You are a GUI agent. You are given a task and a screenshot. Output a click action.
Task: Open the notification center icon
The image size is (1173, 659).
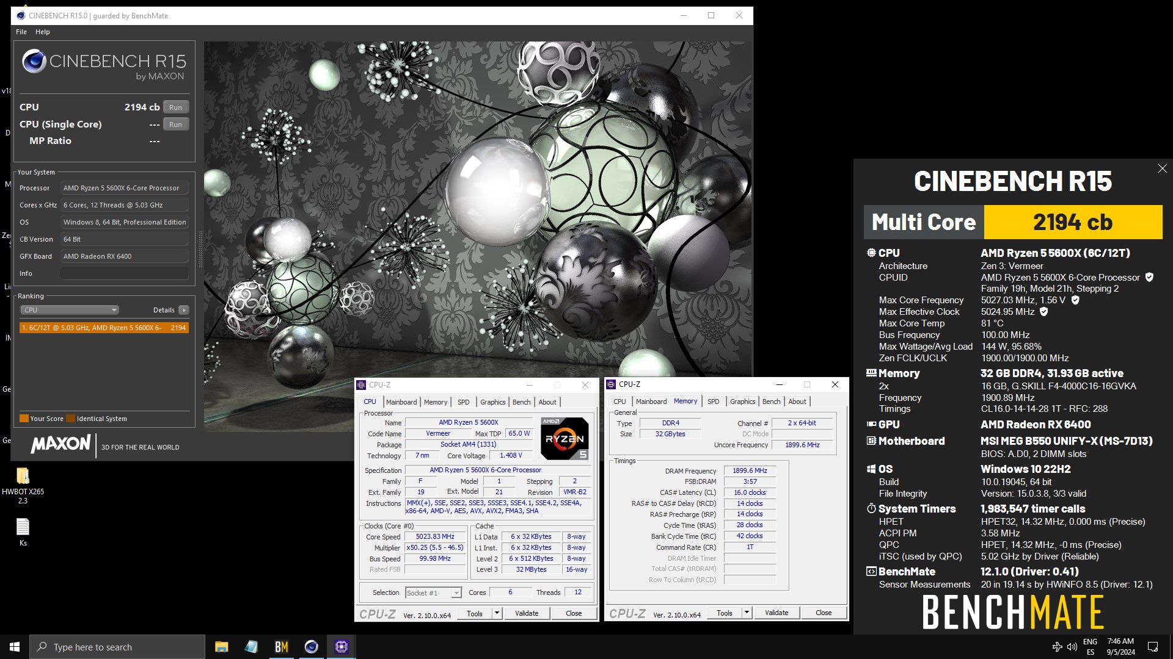pos(1153,647)
